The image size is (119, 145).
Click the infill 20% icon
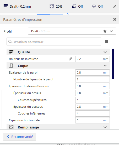pyautogui.click(x=52, y=6)
